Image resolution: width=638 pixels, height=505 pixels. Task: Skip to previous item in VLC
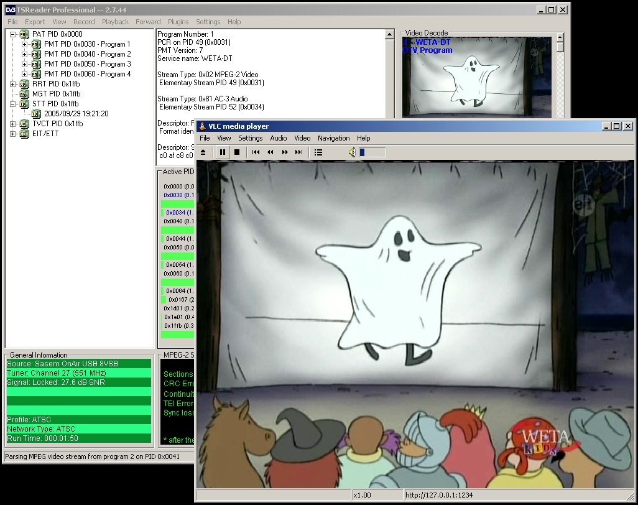point(256,152)
